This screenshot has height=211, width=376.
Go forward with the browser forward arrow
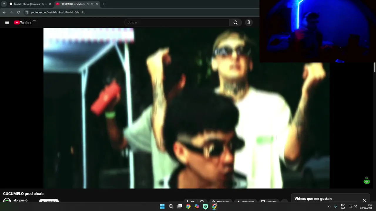point(11,12)
